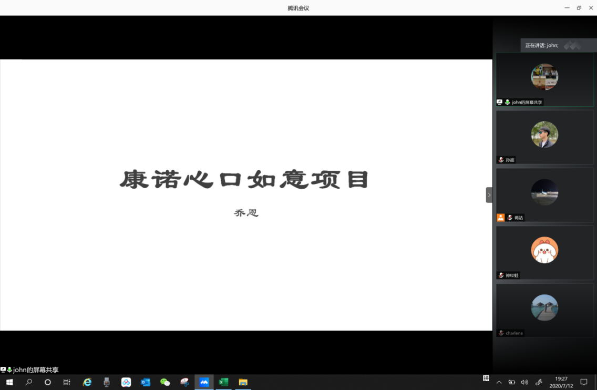Viewport: 597px width, 390px height.
Task: Click the muted mic icon beside 神经蛙
Action: tap(501, 275)
